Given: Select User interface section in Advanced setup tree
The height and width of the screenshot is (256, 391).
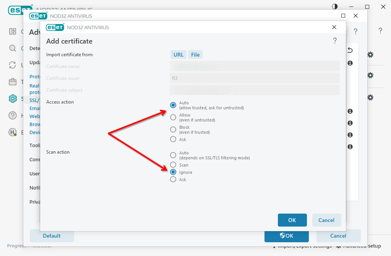Looking at the screenshot, I should [34, 174].
